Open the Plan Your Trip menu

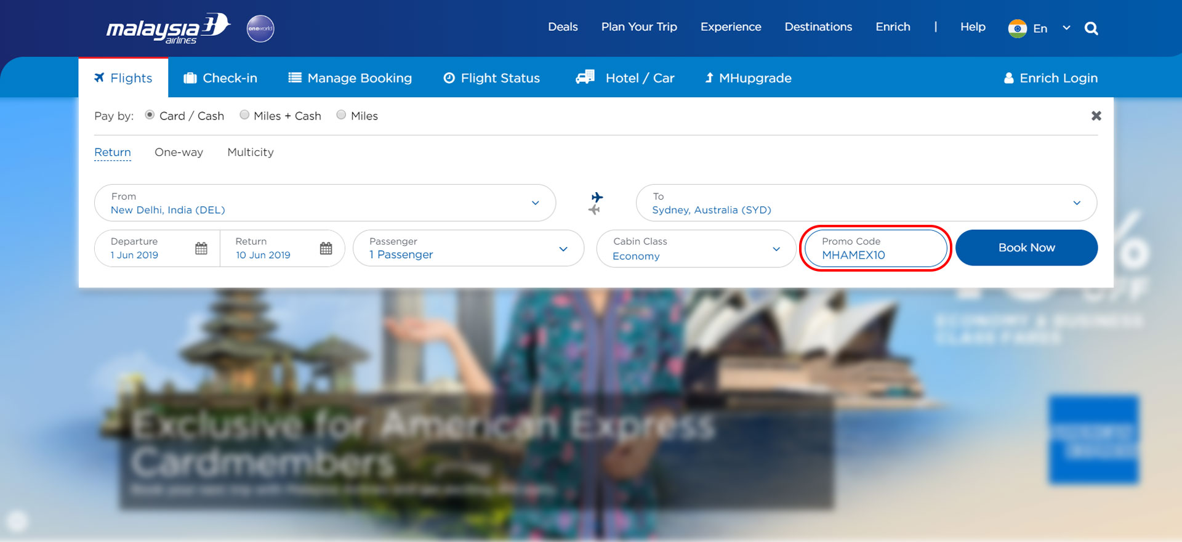coord(639,27)
